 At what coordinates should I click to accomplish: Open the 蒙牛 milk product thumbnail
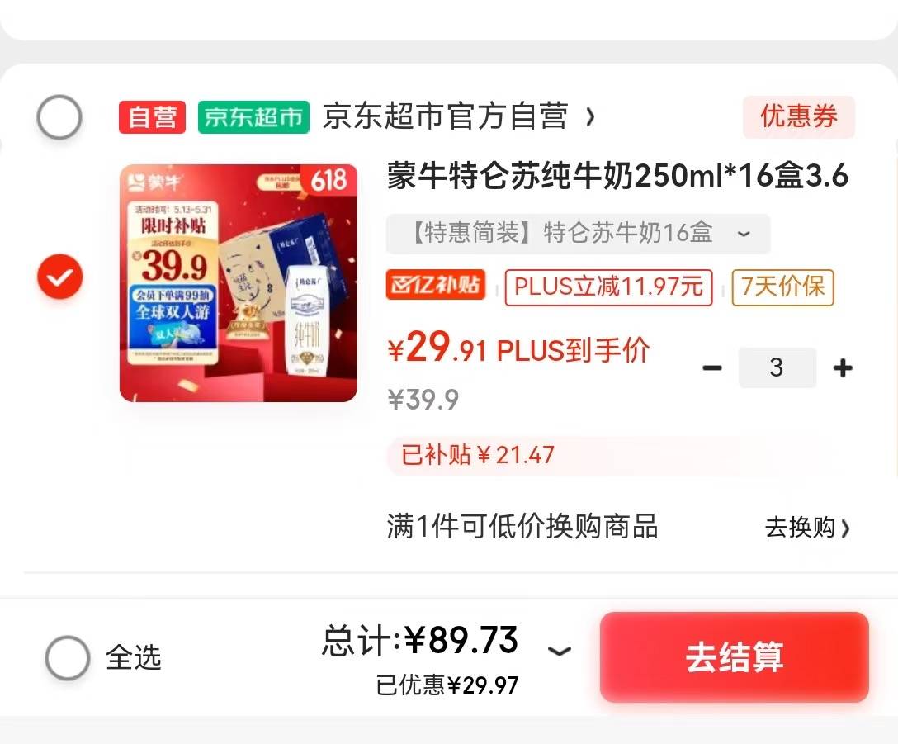coord(239,283)
